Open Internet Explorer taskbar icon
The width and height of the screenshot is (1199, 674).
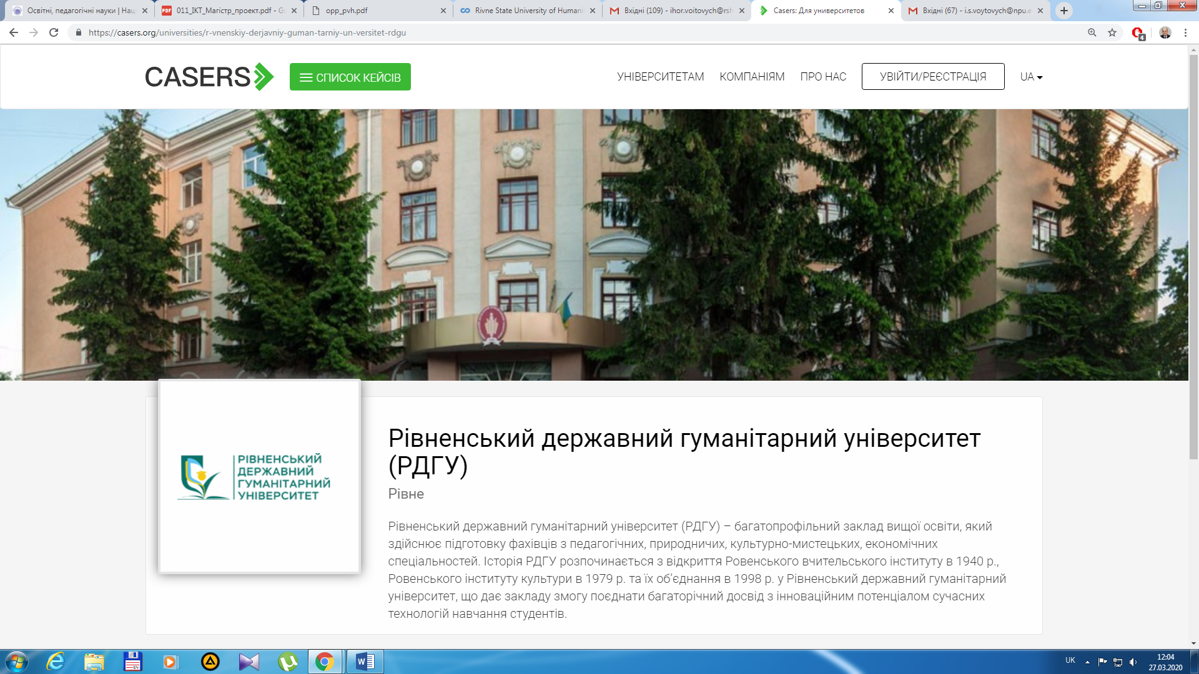tap(56, 662)
